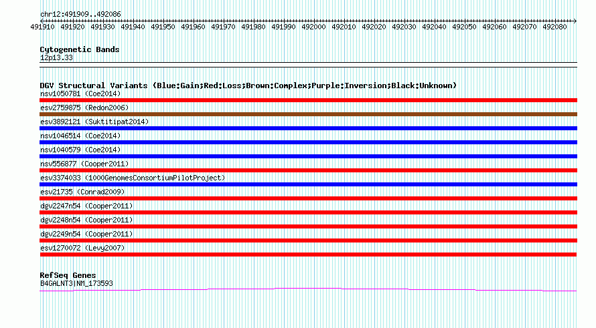Image resolution: width=596 pixels, height=328 pixels.
Task: Click the 491950 ruler coordinate
Action: (163, 27)
